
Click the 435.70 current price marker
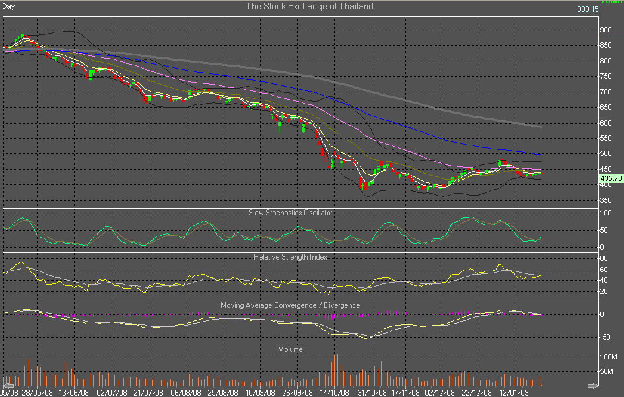(x=611, y=178)
